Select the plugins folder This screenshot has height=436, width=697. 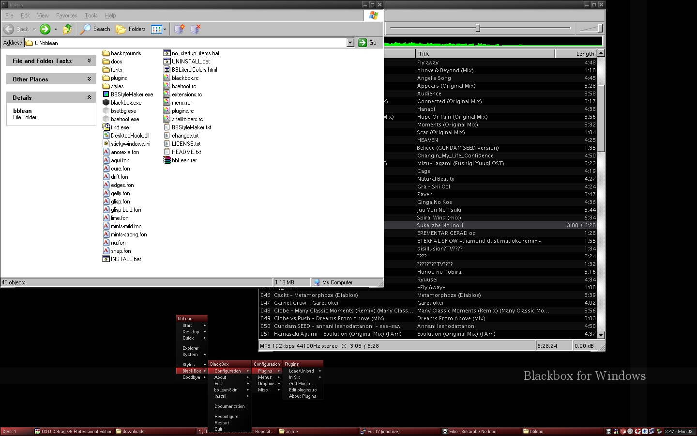coord(115,78)
